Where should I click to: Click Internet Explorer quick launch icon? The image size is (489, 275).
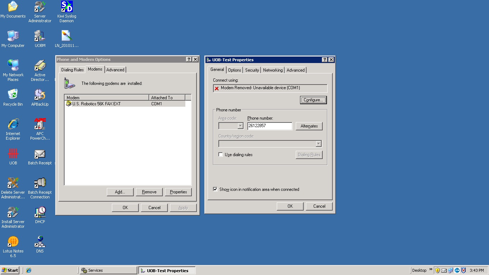[x=29, y=270]
